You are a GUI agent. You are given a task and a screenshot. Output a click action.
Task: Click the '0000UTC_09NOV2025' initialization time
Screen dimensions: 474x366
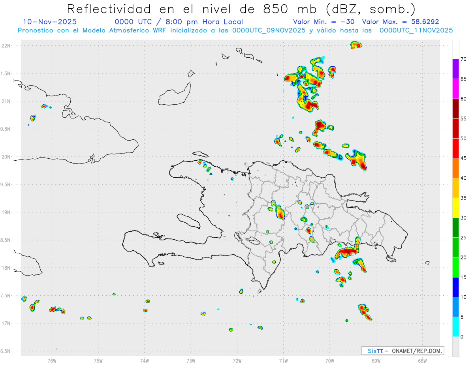click(269, 30)
